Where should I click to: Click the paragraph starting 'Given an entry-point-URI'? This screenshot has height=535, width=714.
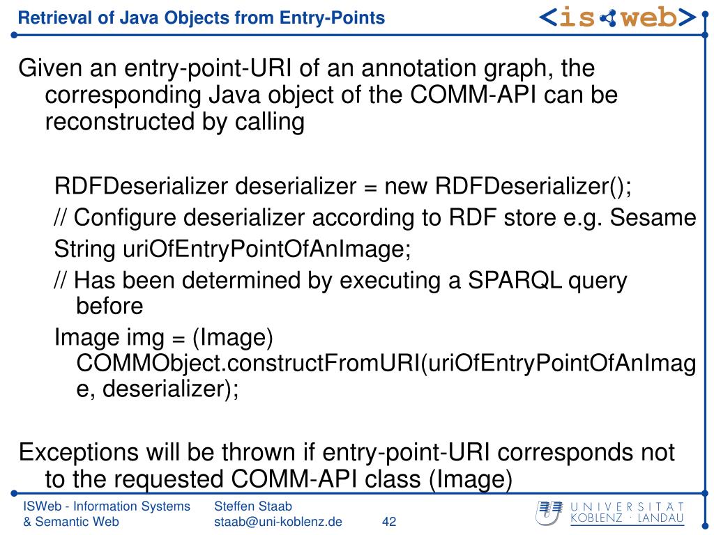pos(318,95)
